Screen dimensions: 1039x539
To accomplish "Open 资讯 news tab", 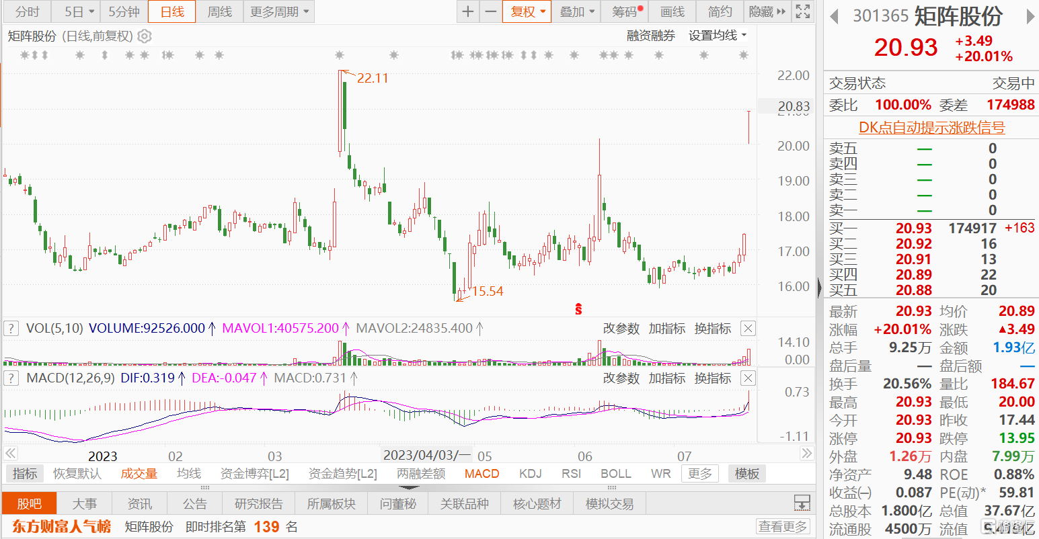I will point(139,503).
